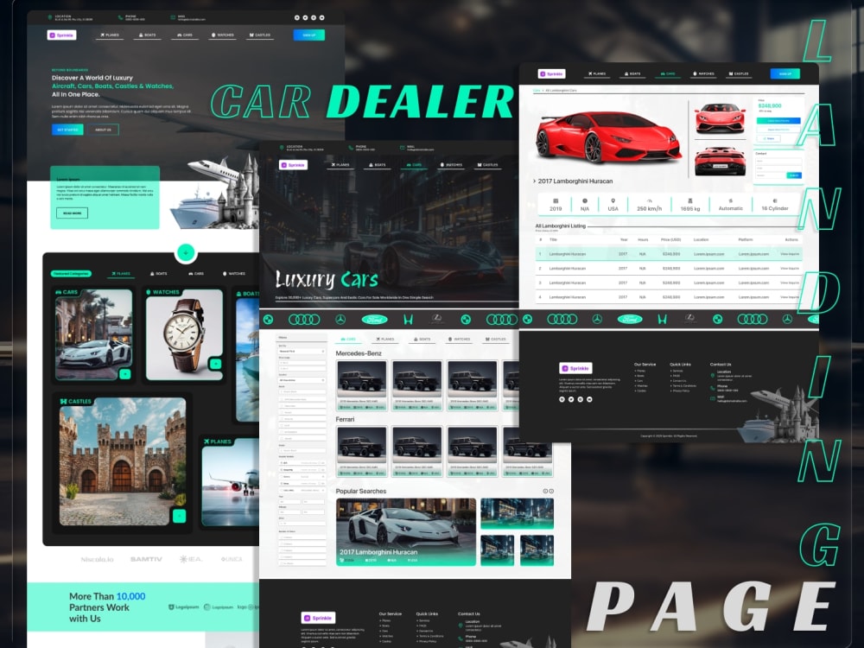Switch to the Planes tab above the Mercedes-Benz listings
The image size is (864, 648).
[x=385, y=339]
